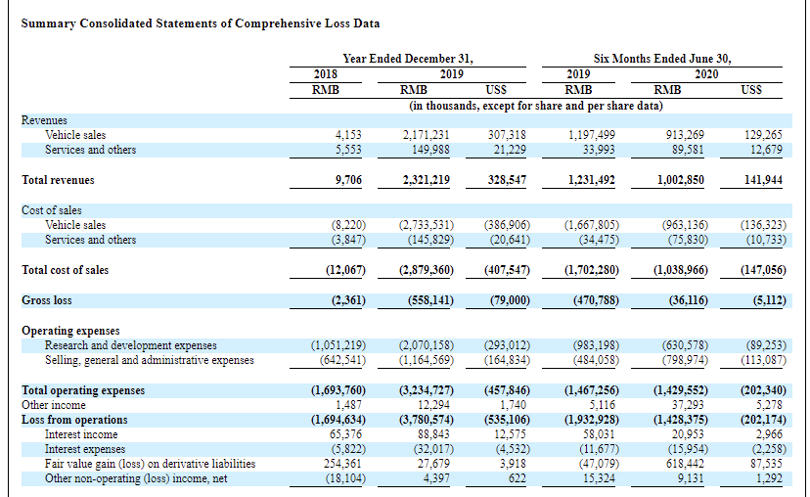
Task: Click the 'Research and development expenses' row label
Action: tap(131, 345)
